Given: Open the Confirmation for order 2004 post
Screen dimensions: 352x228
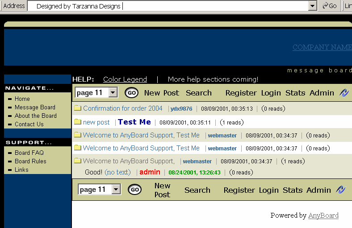Looking at the screenshot, I should pos(122,108).
